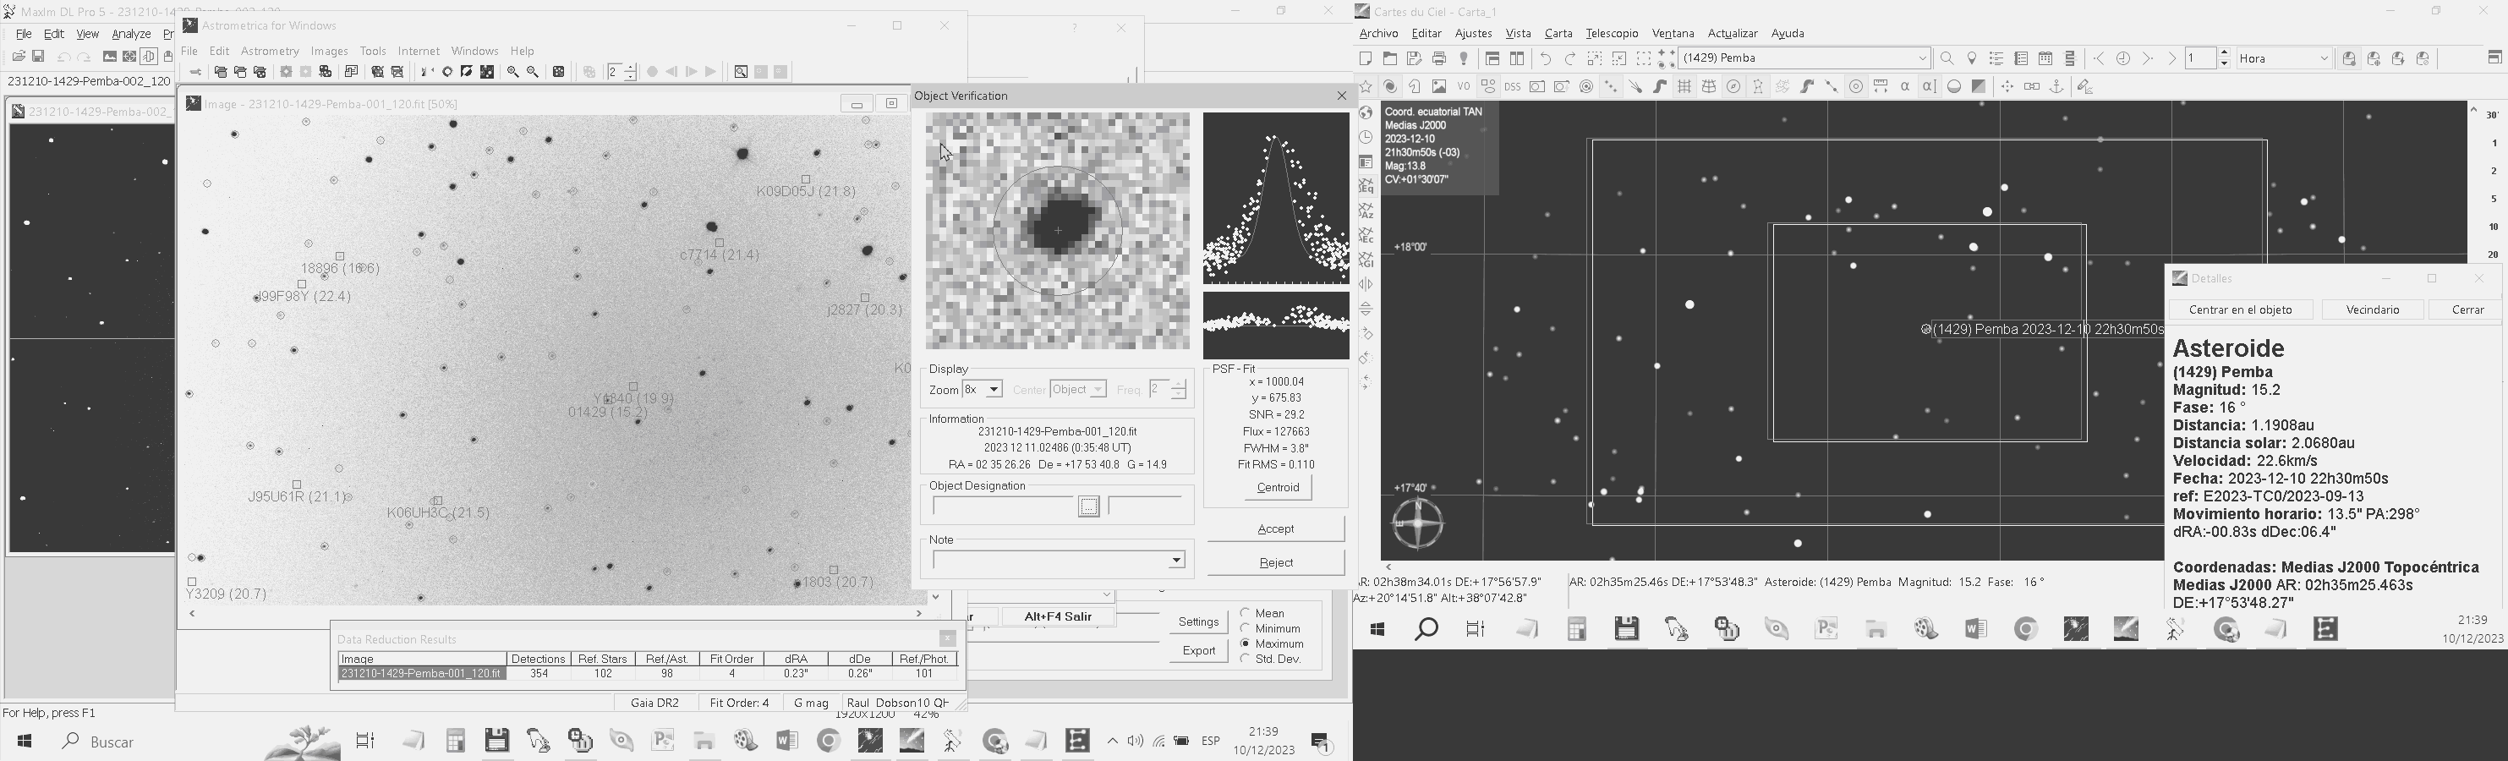Open Astrometry menu in Astrometrica
The width and height of the screenshot is (2508, 761).
point(270,52)
